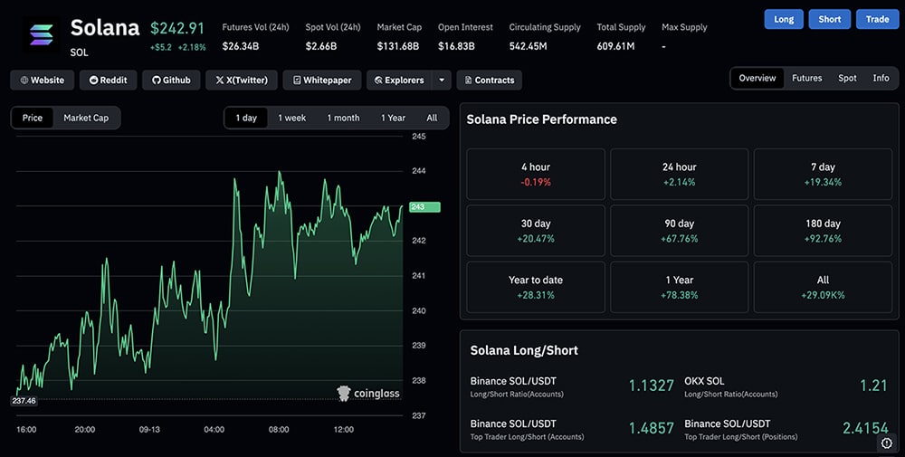
Task: Click the Solana Long/Short heading
Action: click(524, 350)
